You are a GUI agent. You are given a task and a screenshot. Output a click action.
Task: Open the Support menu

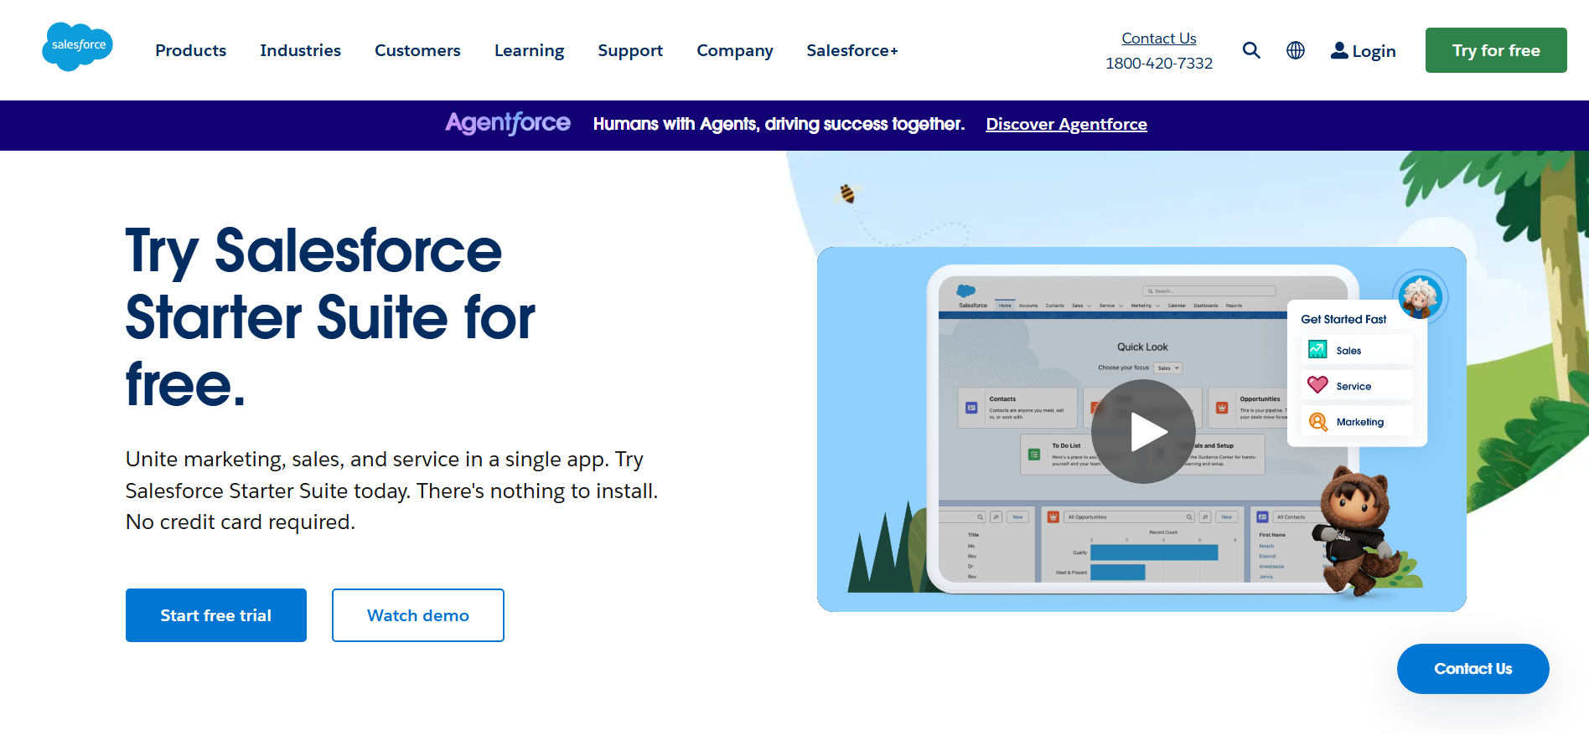coord(630,50)
